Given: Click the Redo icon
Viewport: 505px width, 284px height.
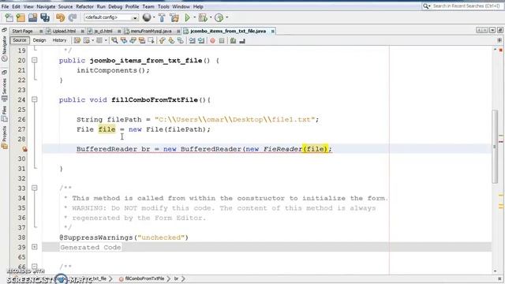Looking at the screenshot, I should (x=73, y=17).
